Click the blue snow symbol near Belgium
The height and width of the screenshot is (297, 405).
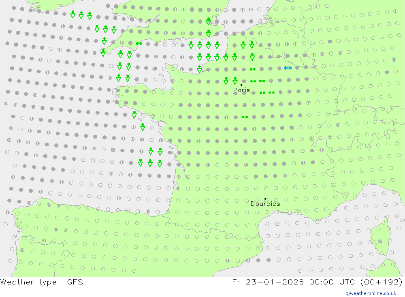click(x=288, y=68)
